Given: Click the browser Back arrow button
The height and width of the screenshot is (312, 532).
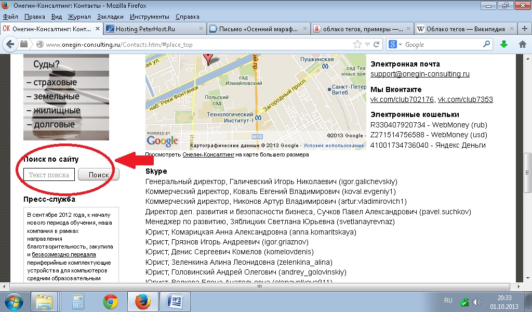Looking at the screenshot, I should [9, 45].
